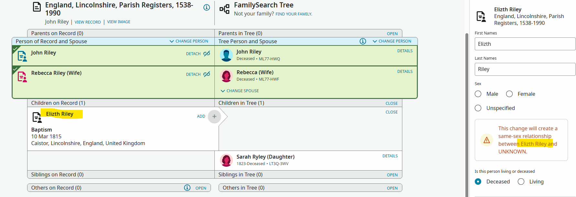
Task: Choose the Living radio option
Action: (x=521, y=182)
